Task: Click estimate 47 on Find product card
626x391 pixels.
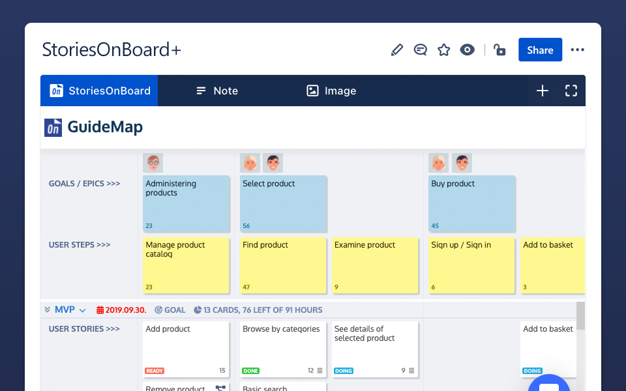Action: tap(246, 287)
